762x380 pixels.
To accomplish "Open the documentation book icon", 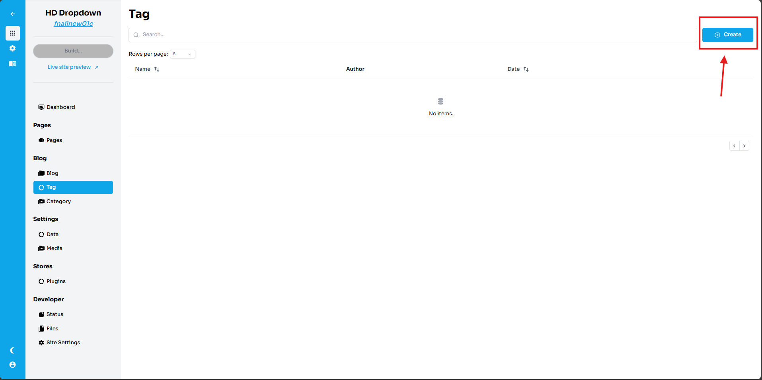I will click(13, 64).
